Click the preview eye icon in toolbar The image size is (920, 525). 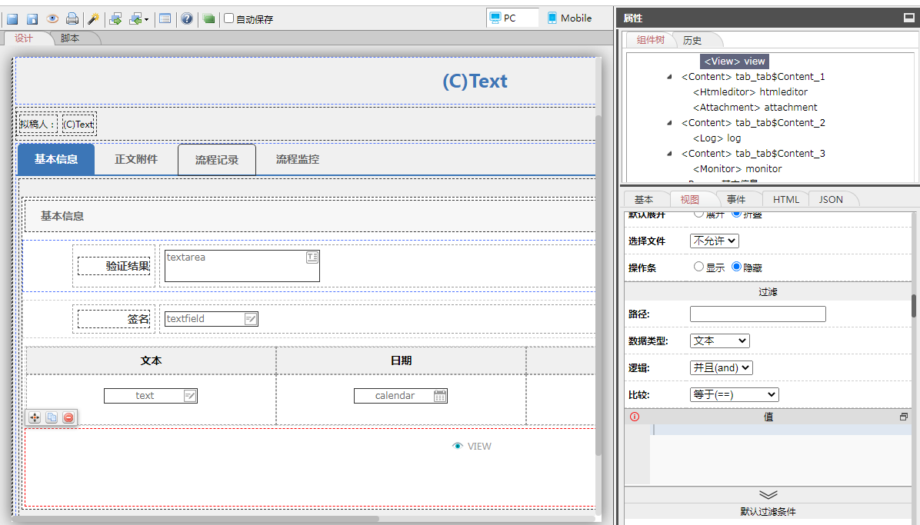(x=52, y=19)
